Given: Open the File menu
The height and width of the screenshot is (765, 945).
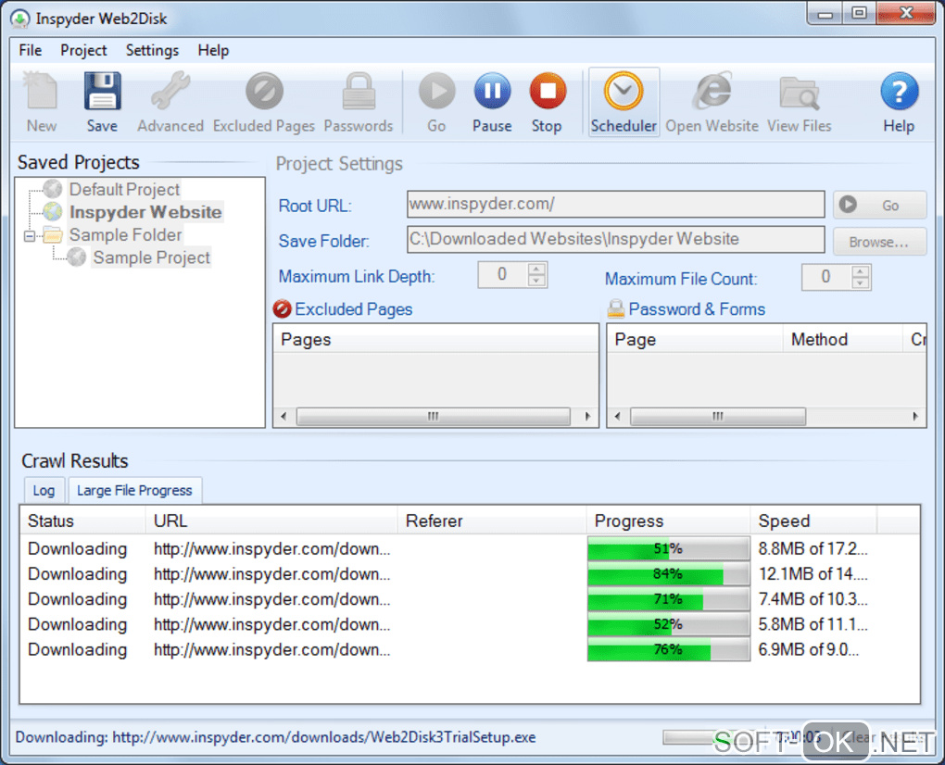Looking at the screenshot, I should pyautogui.click(x=31, y=51).
